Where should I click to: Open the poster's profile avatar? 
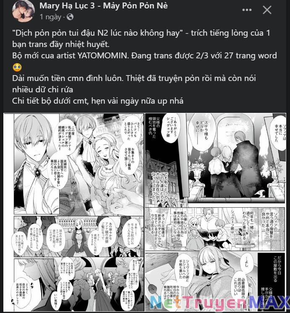tap(24, 11)
